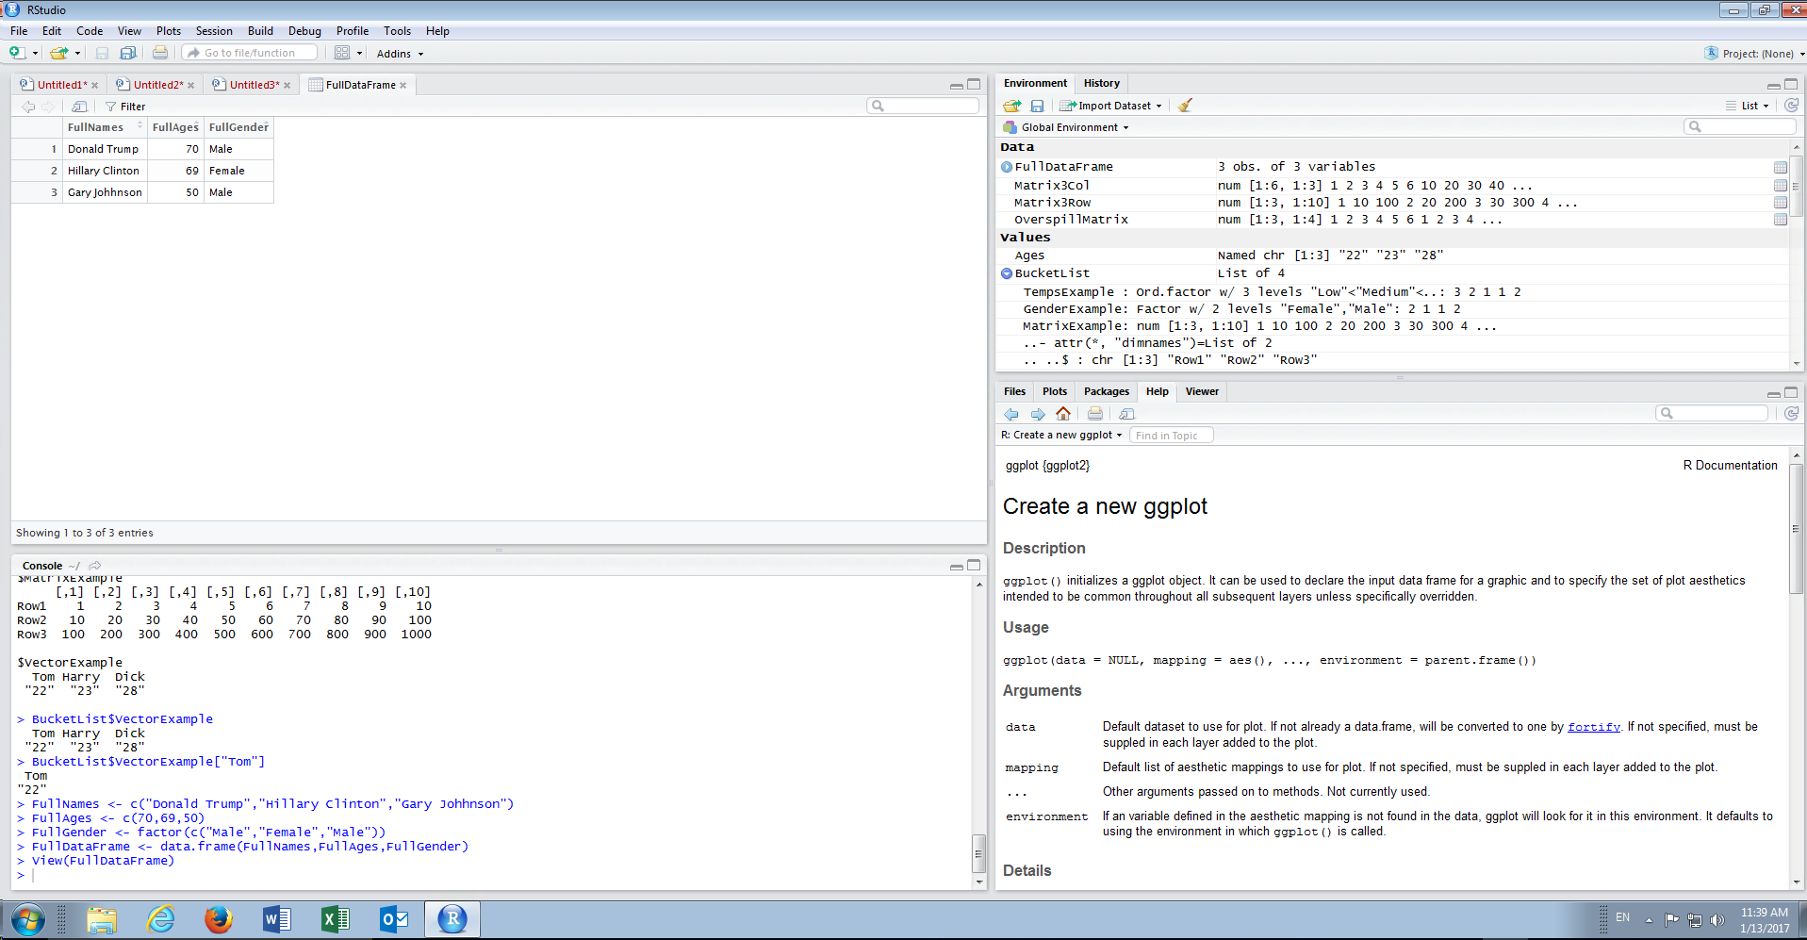Click Load workspace icon in Environment pane
Image resolution: width=1807 pixels, height=940 pixels.
tap(1012, 106)
